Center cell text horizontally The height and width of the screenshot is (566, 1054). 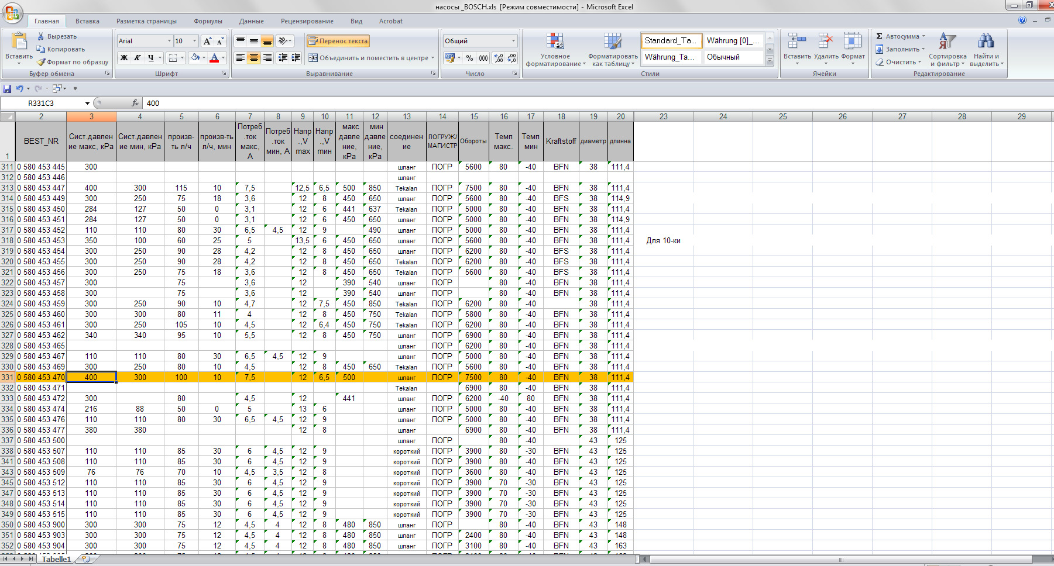click(x=254, y=58)
